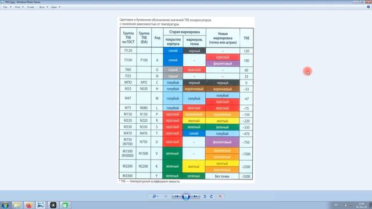
Task: Click the table cell 'P100'
Action: [x=144, y=60]
